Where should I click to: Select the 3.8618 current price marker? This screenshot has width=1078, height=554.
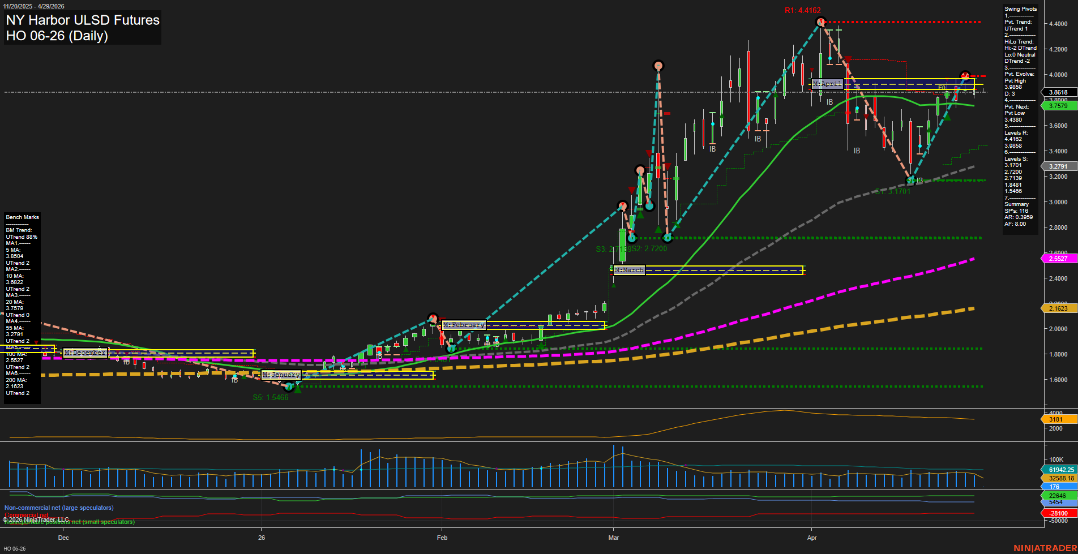pos(1058,92)
